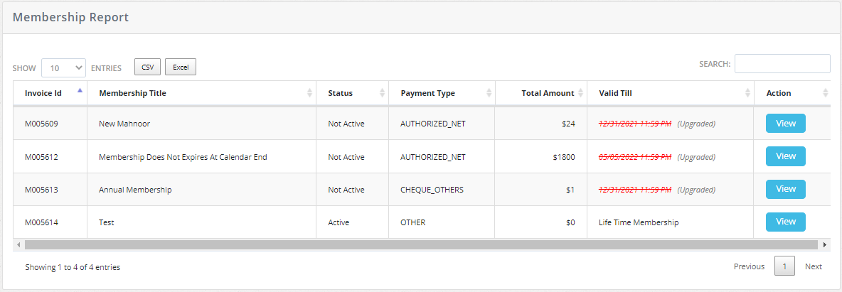Image resolution: width=842 pixels, height=292 pixels.
Task: Open View for Annual Membership row
Action: coord(785,189)
